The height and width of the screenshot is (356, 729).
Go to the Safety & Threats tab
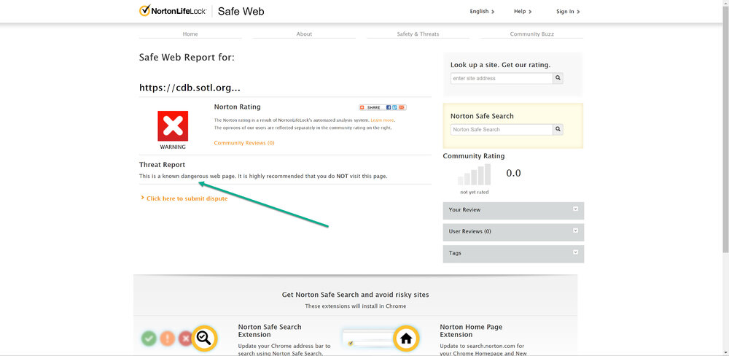pos(418,34)
